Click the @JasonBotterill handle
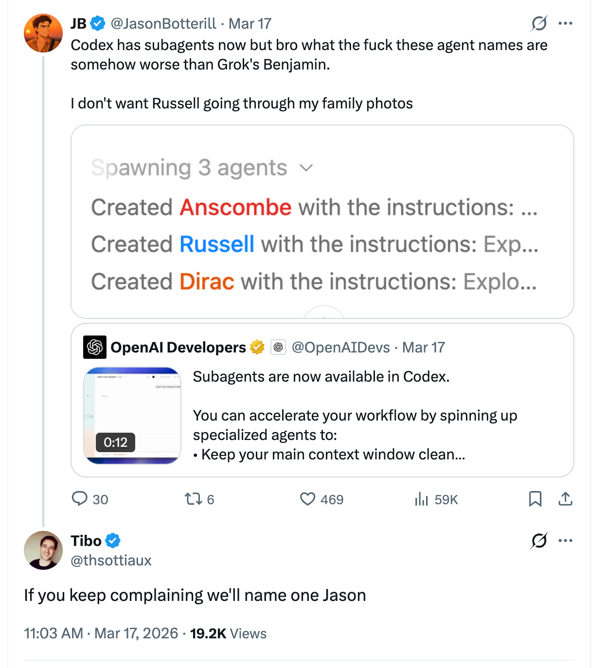Image resolution: width=605 pixels, height=668 pixels. (x=163, y=23)
